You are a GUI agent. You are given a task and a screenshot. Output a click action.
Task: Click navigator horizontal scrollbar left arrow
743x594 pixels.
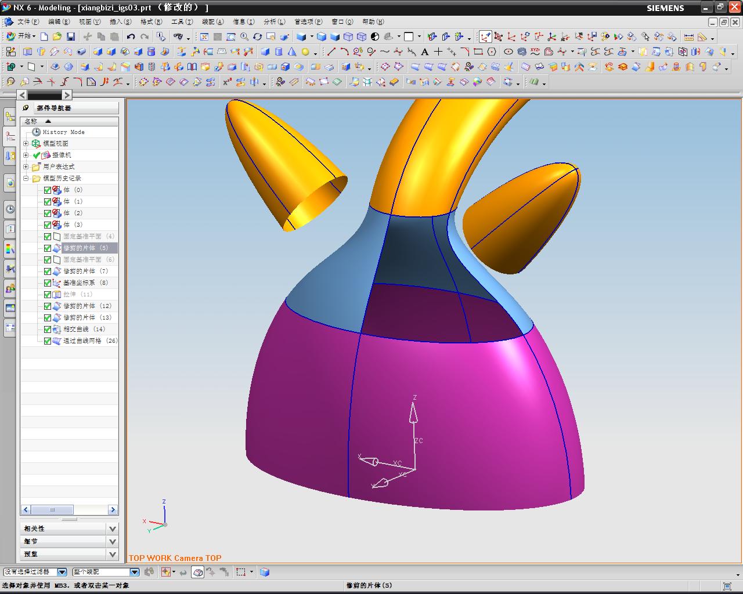(26, 510)
